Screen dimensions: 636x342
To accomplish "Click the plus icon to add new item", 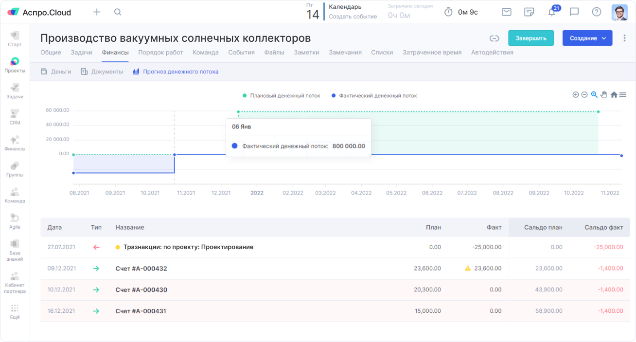I will click(x=97, y=12).
